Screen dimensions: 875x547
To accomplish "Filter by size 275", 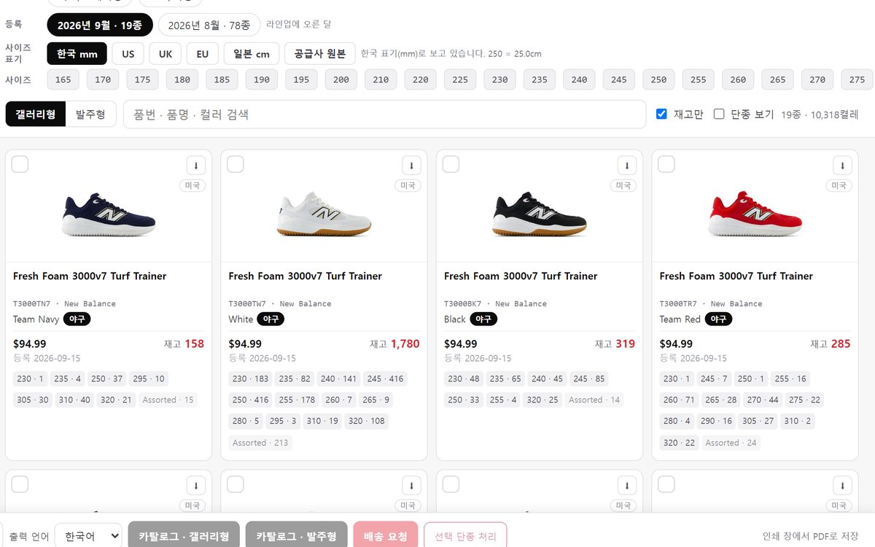I will pos(857,79).
